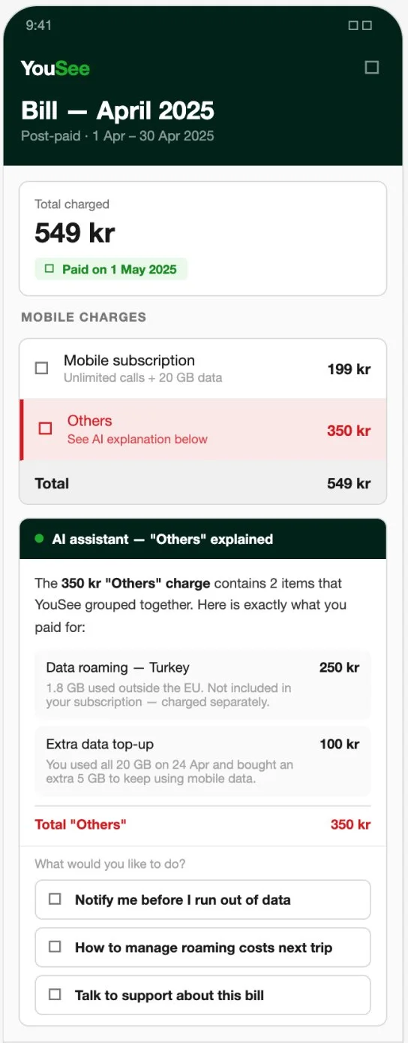The width and height of the screenshot is (408, 1043).
Task: Tap the Paid on 1 May 2025 badge
Action: 111,269
